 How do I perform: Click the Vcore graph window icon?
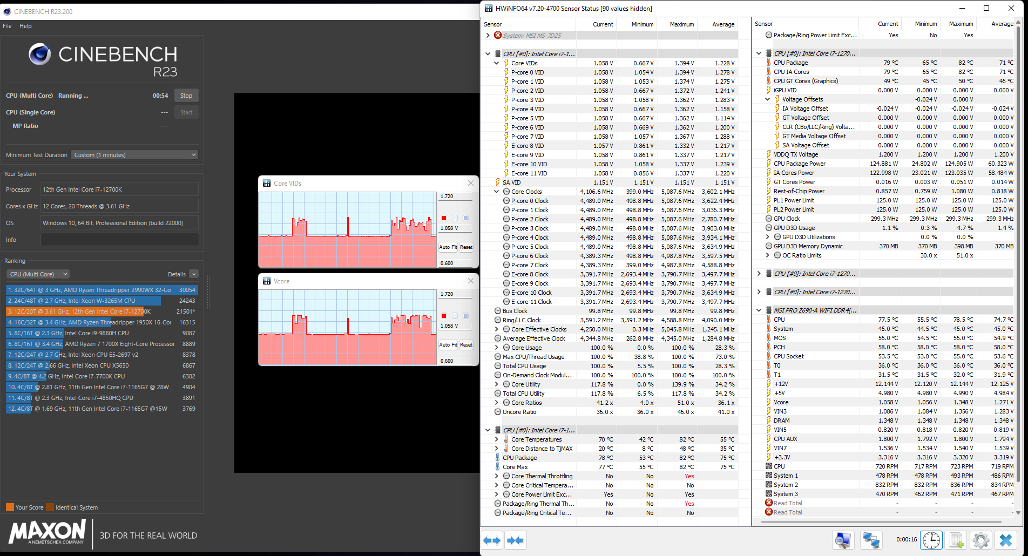pyautogui.click(x=267, y=281)
